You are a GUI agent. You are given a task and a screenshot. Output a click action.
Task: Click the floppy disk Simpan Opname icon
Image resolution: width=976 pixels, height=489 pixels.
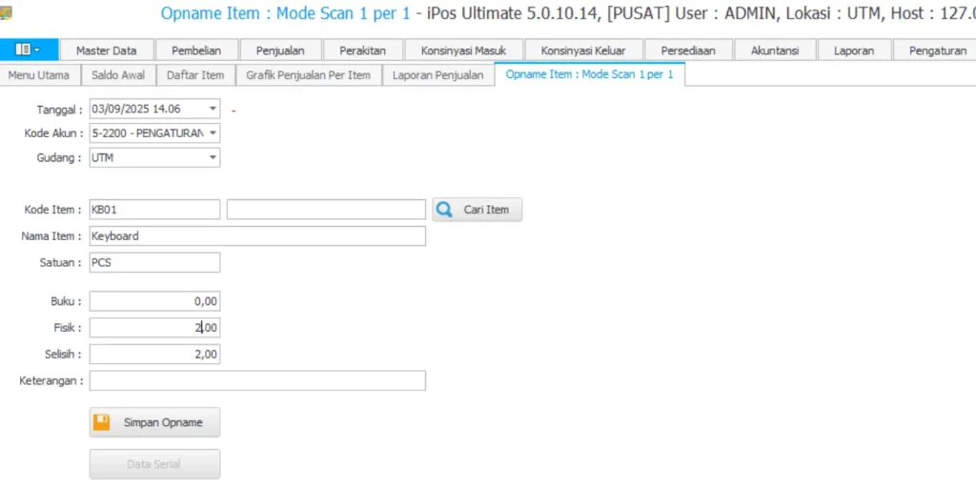click(101, 422)
